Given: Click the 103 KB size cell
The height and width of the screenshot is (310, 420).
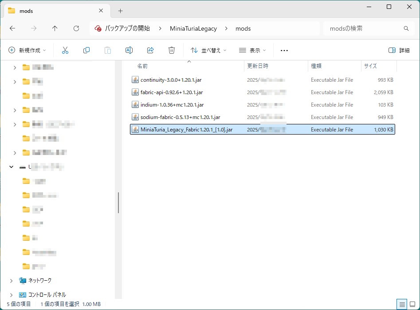Looking at the screenshot, I should tap(386, 104).
